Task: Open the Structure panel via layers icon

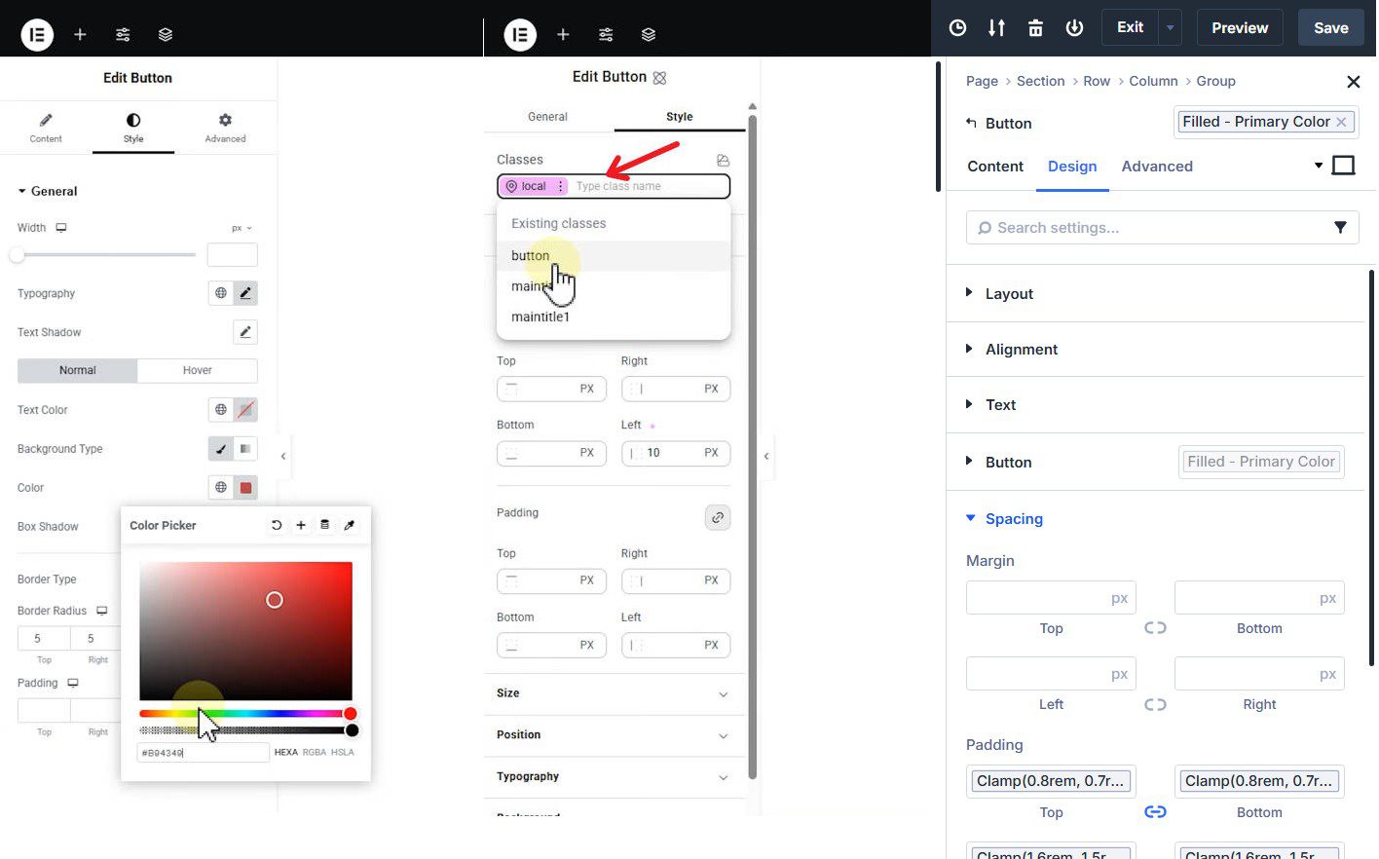Action: (x=166, y=34)
